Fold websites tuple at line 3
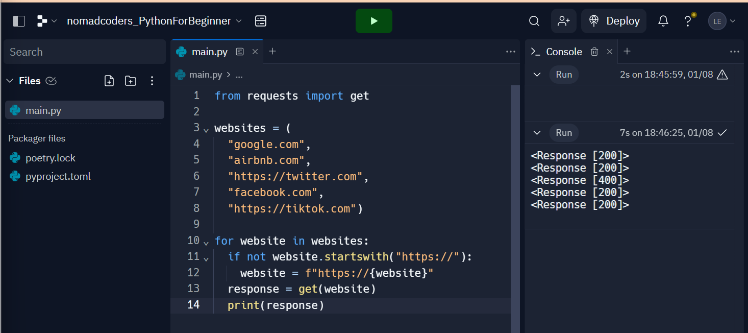Image resolution: width=748 pixels, height=333 pixels. (x=206, y=130)
